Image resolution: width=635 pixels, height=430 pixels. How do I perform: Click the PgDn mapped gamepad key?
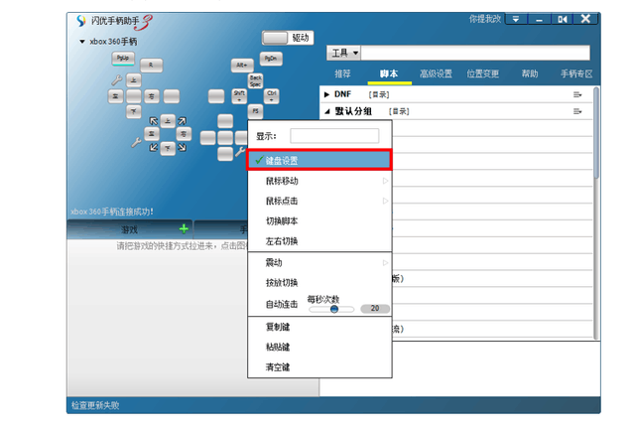point(271,59)
